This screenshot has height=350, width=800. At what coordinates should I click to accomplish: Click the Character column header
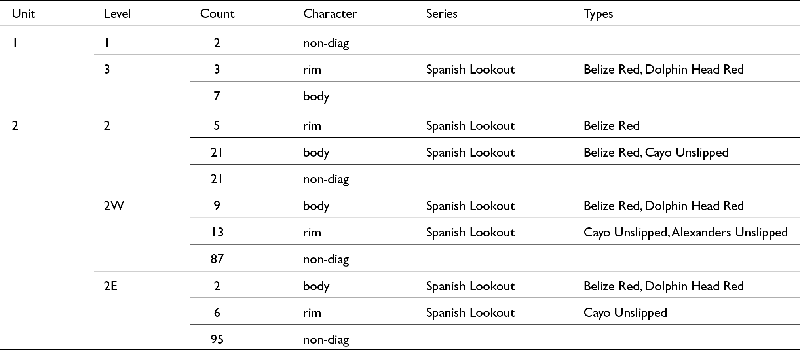pos(330,14)
